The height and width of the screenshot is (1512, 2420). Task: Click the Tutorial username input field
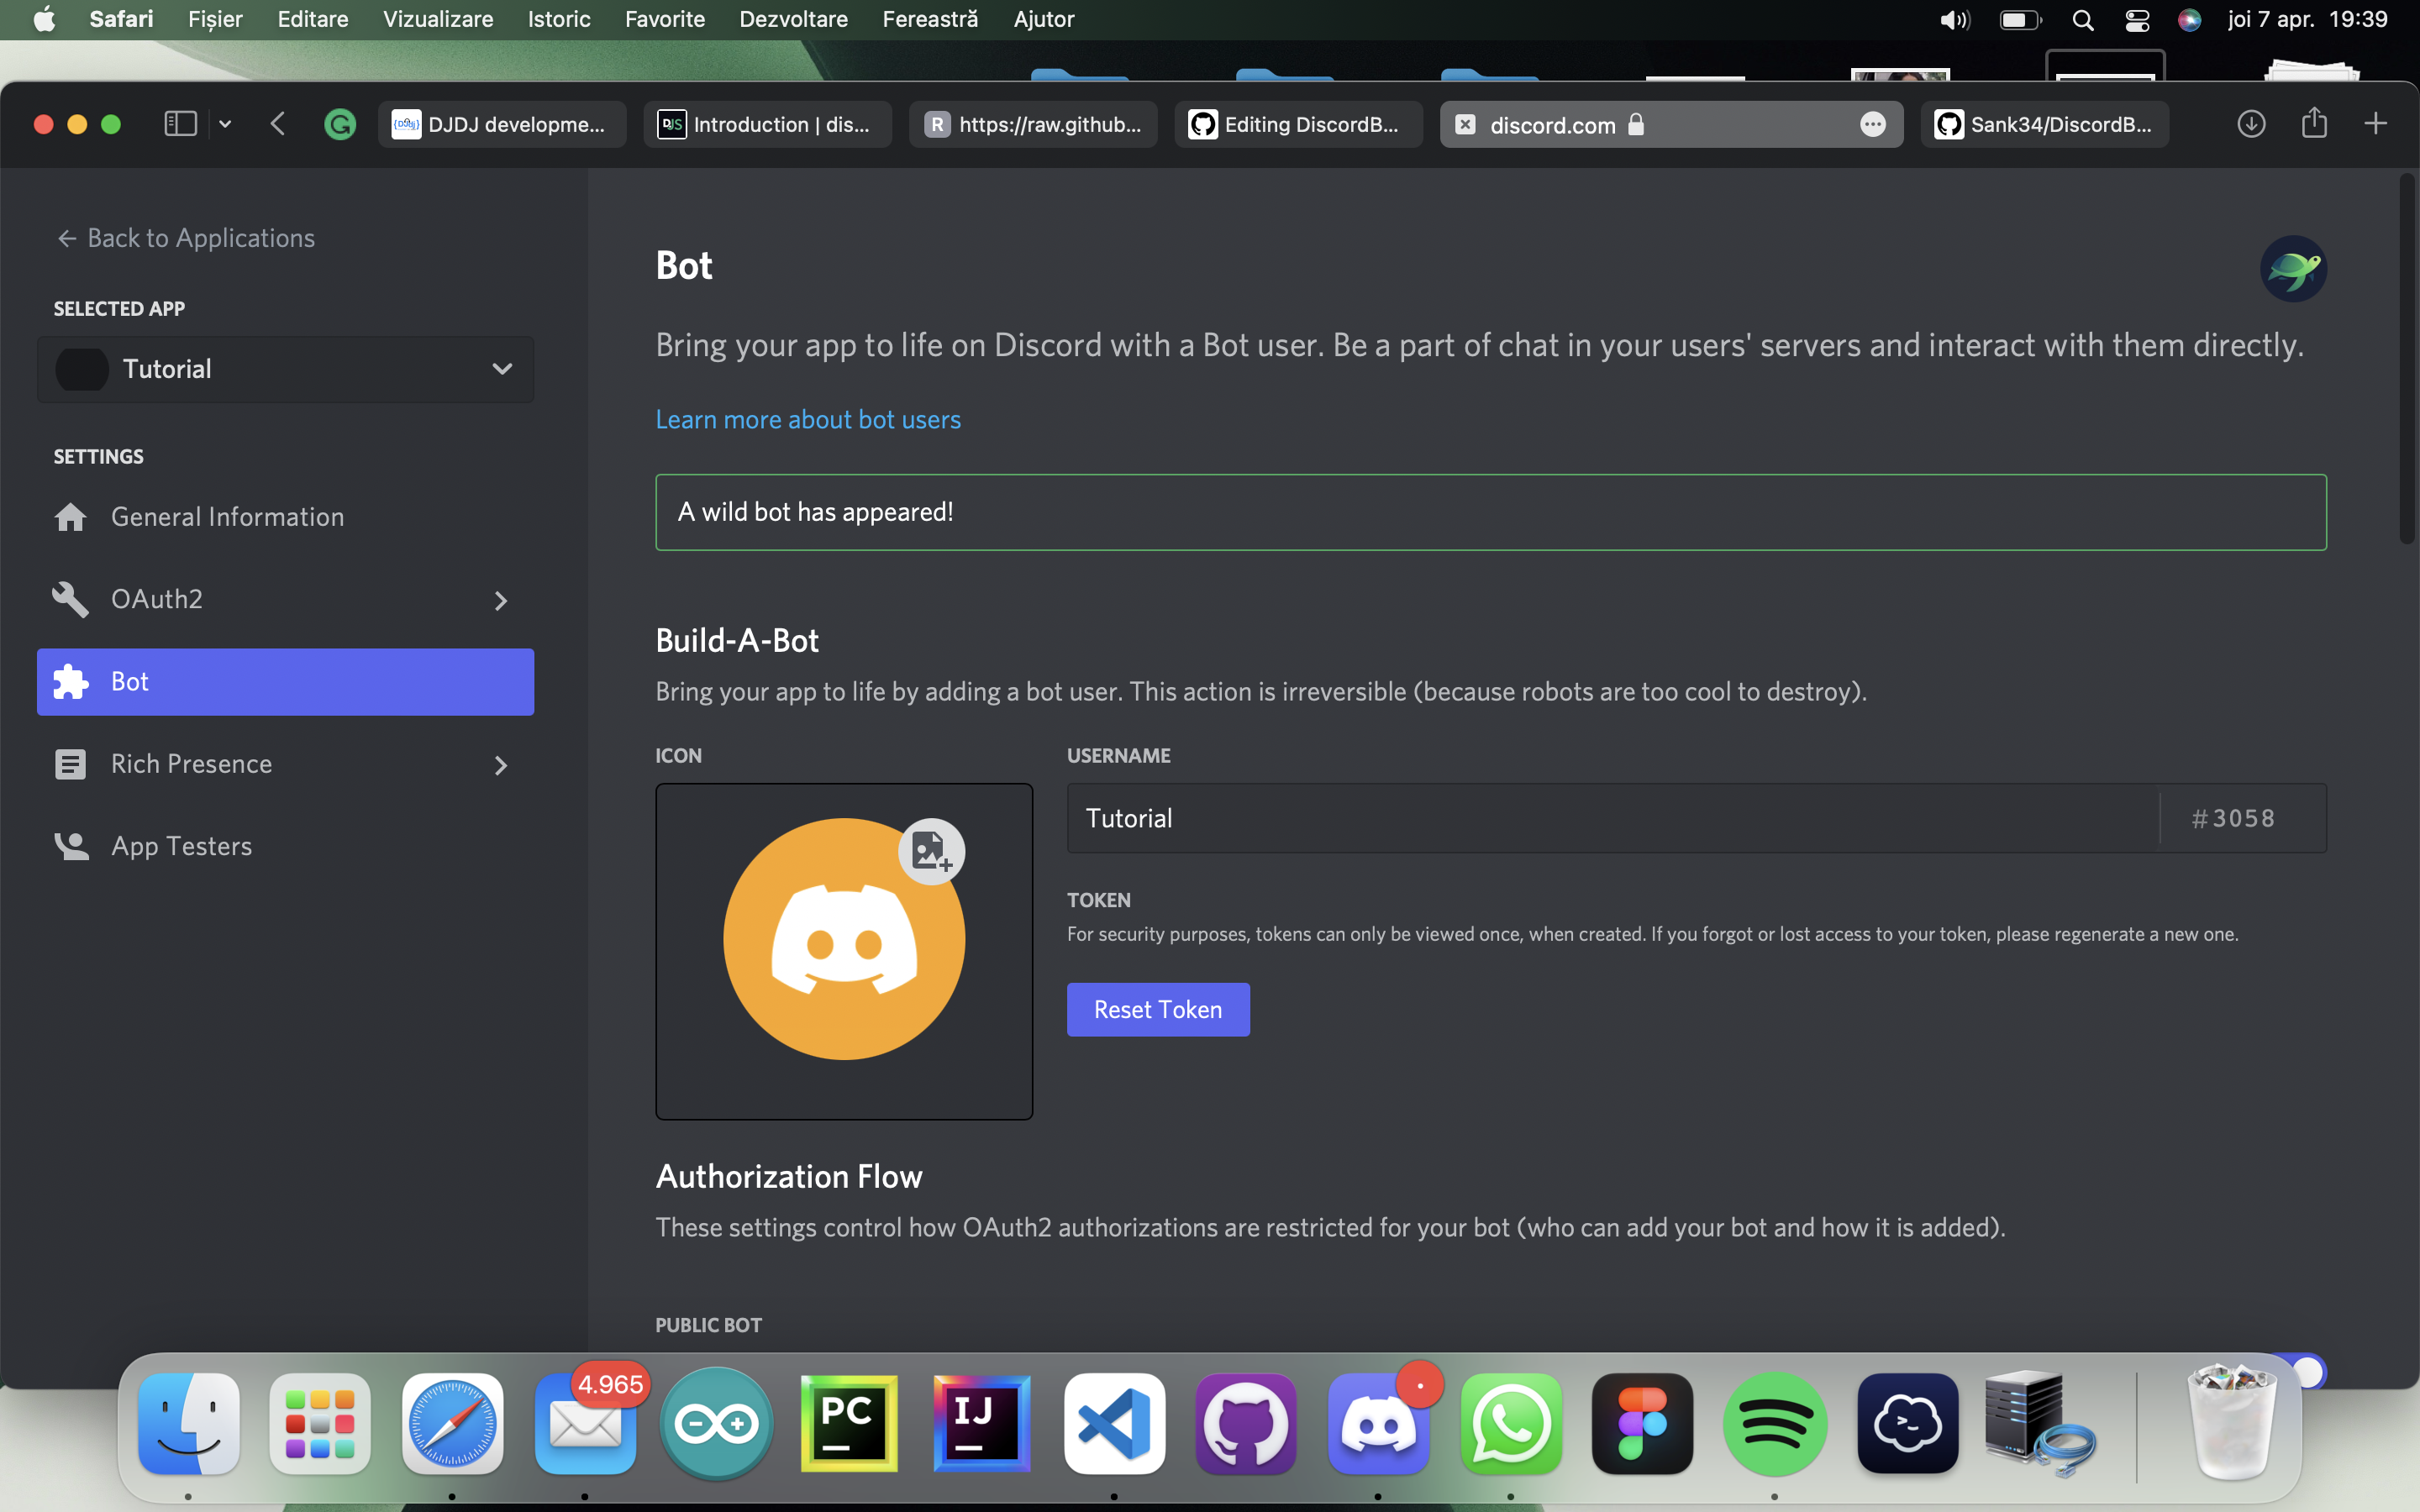click(1610, 818)
